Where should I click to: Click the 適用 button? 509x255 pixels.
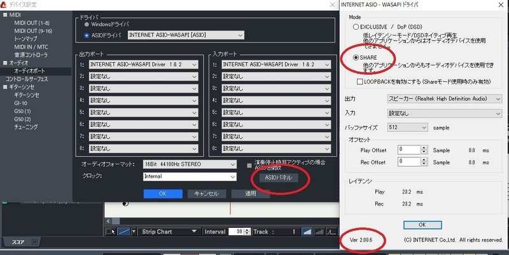point(250,193)
